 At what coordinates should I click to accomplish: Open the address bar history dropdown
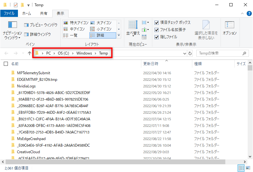pos(185,53)
